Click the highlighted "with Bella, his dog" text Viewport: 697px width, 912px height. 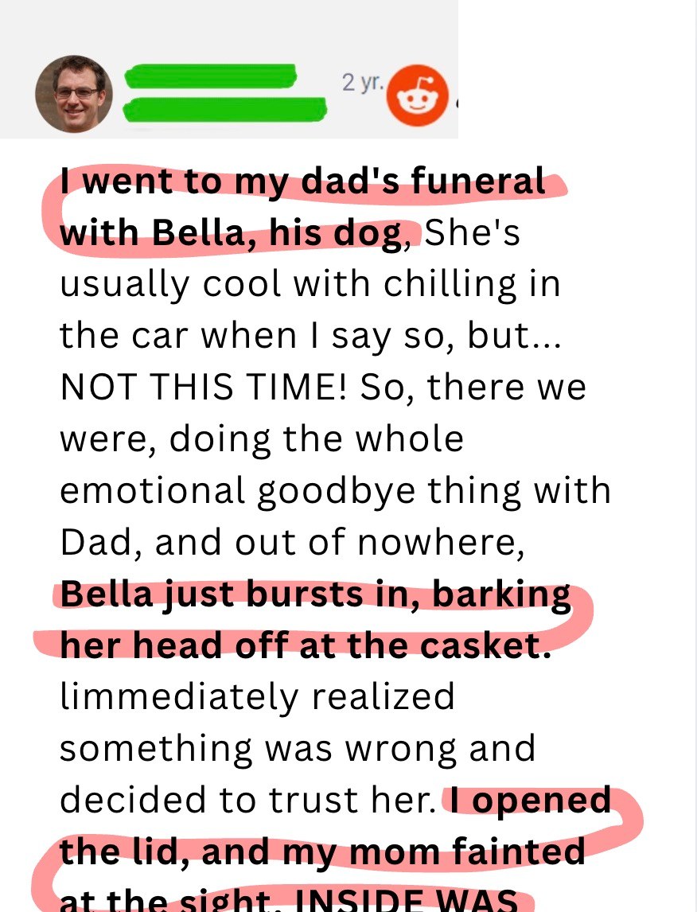(x=231, y=234)
